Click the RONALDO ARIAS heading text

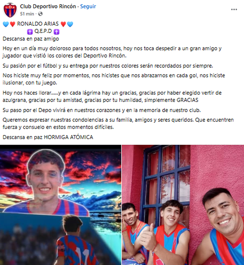(x=38, y=24)
